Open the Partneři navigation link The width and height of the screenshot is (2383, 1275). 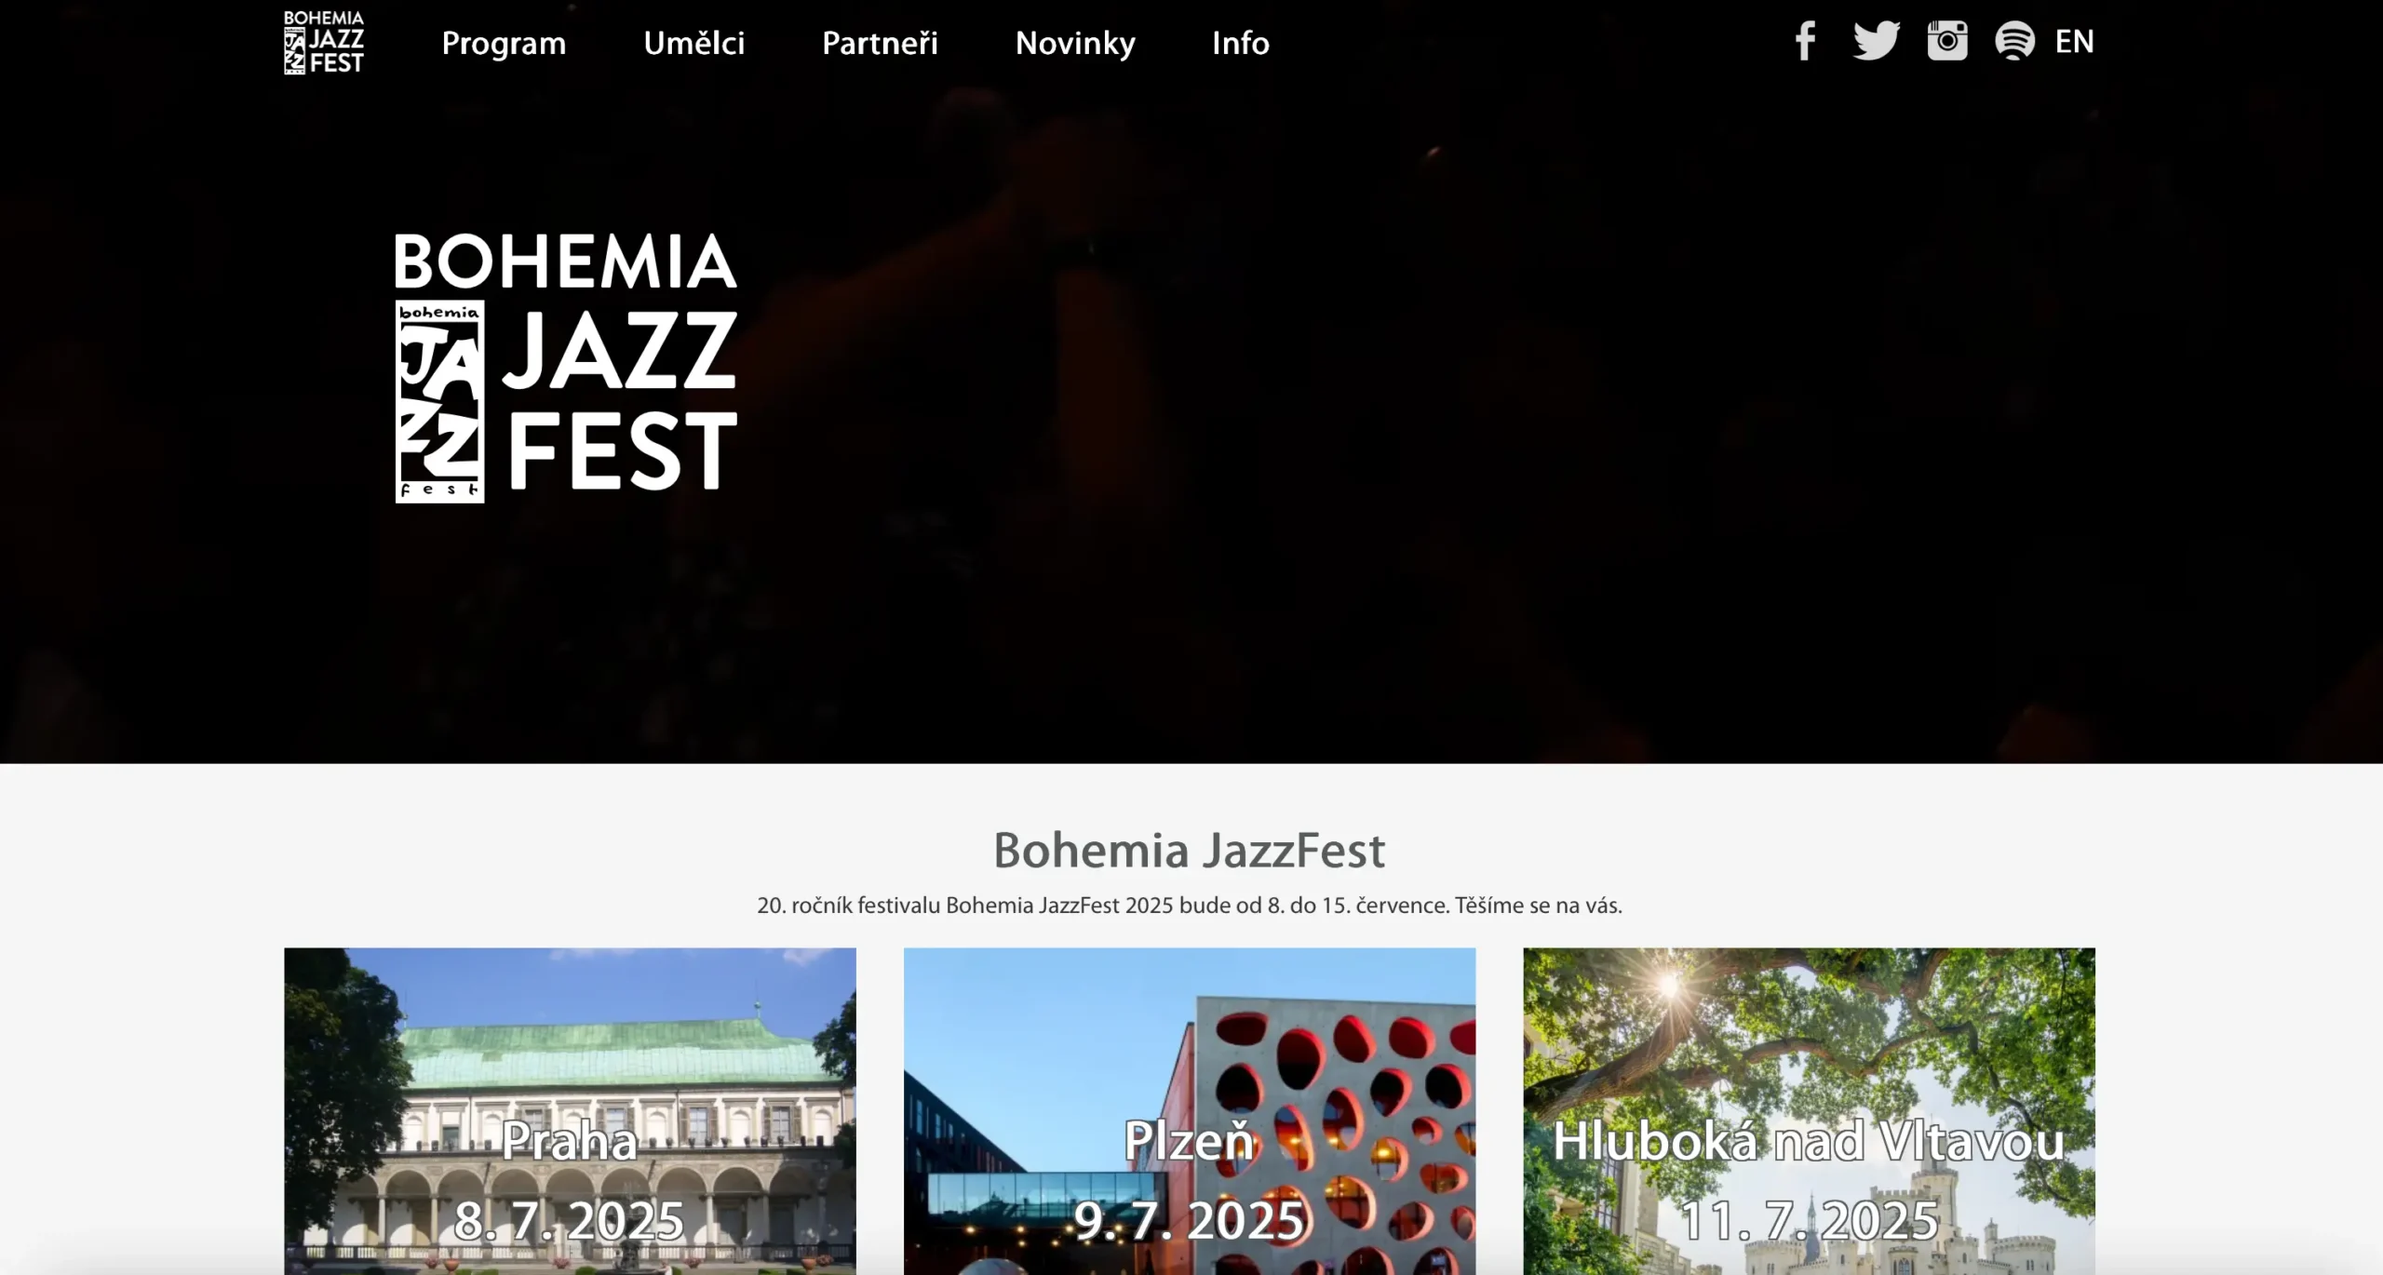tap(880, 43)
